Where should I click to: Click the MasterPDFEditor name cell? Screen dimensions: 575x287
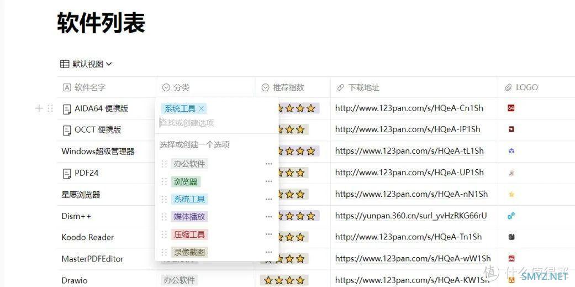coord(92,259)
